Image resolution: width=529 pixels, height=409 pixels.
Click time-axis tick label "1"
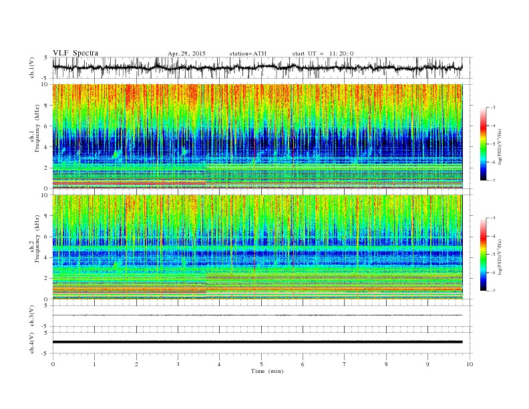[x=94, y=364]
